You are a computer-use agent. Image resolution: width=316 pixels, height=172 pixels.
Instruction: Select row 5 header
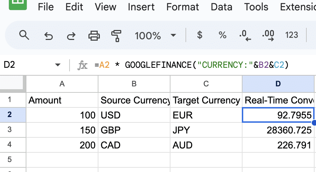coord(13,160)
